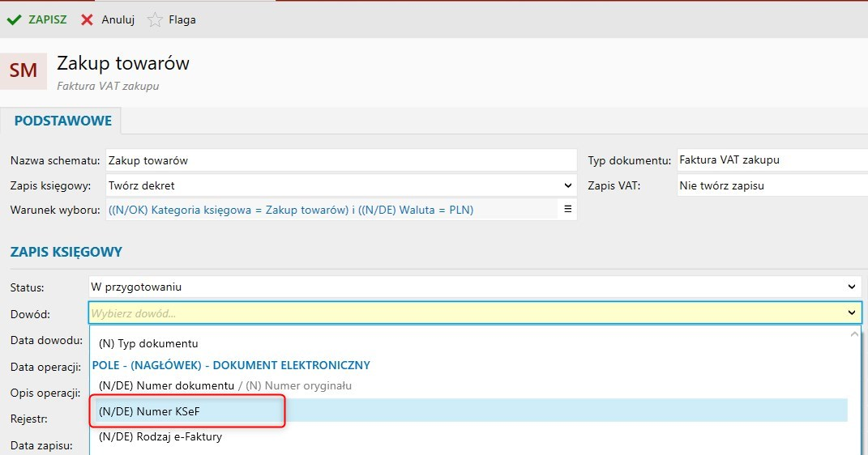Pick (N/DE) Rodzaj e-Faktury option
This screenshot has width=868, height=455.
coord(160,437)
